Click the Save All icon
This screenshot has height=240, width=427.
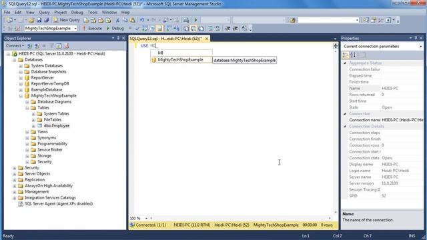[47, 20]
